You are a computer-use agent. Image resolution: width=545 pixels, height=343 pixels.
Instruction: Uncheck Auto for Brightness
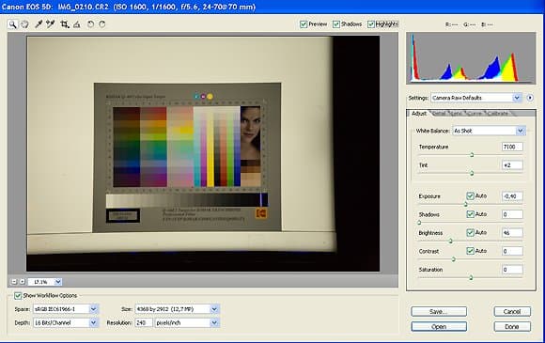click(470, 232)
